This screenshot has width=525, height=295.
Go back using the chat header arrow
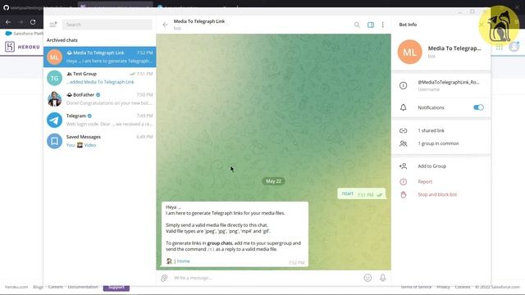tap(165, 25)
